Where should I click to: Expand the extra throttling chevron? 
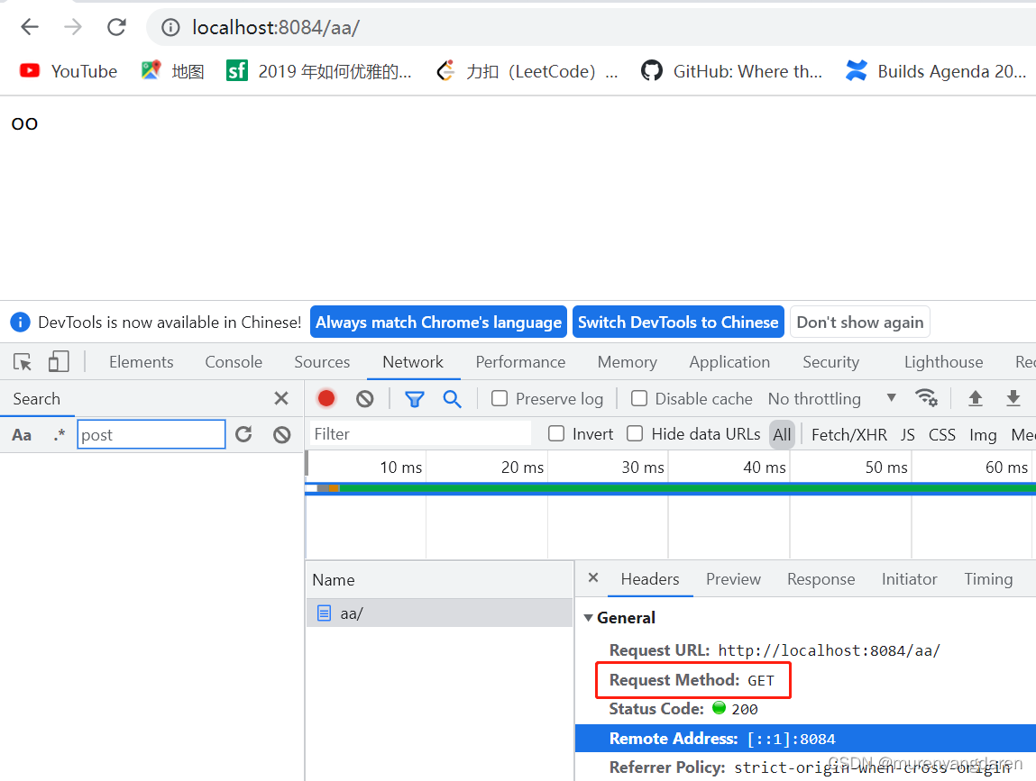(891, 398)
